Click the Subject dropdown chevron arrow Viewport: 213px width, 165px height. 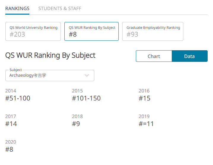pos(87,75)
